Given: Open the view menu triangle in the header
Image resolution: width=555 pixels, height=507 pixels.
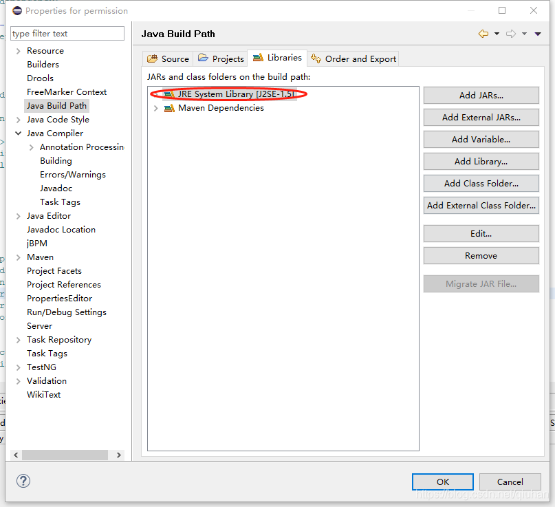Looking at the screenshot, I should pyautogui.click(x=538, y=34).
